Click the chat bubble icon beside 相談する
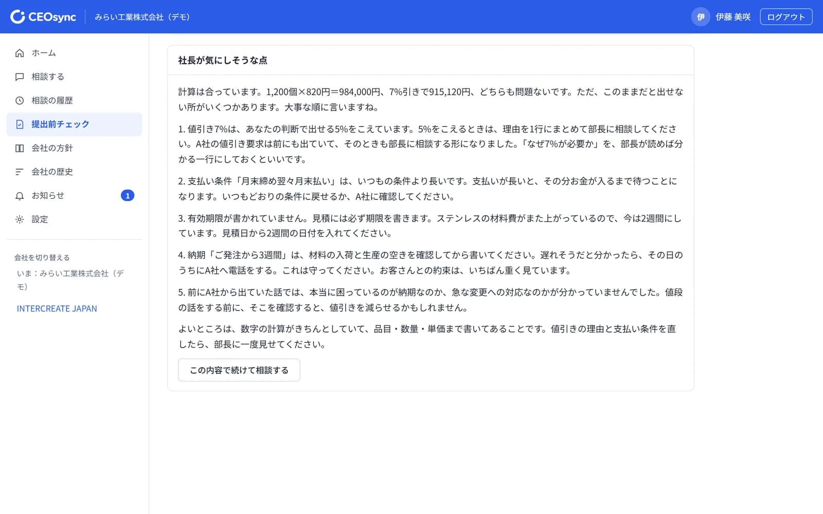The width and height of the screenshot is (823, 514). pyautogui.click(x=20, y=77)
